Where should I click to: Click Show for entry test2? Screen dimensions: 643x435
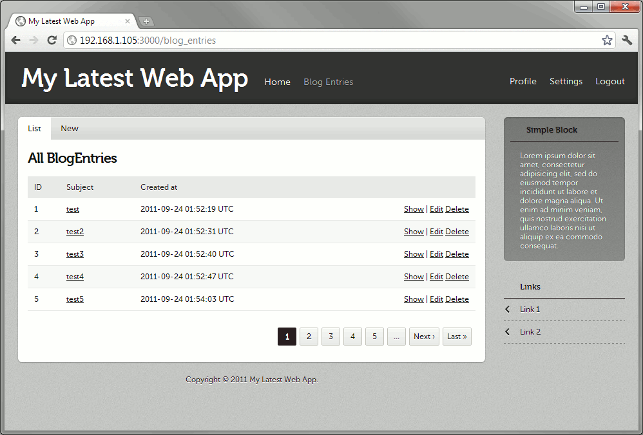point(414,232)
